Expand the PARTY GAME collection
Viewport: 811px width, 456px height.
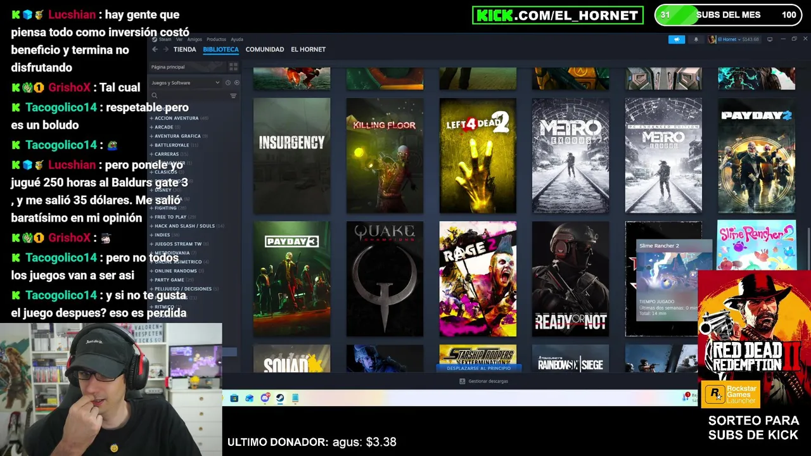pos(171,279)
